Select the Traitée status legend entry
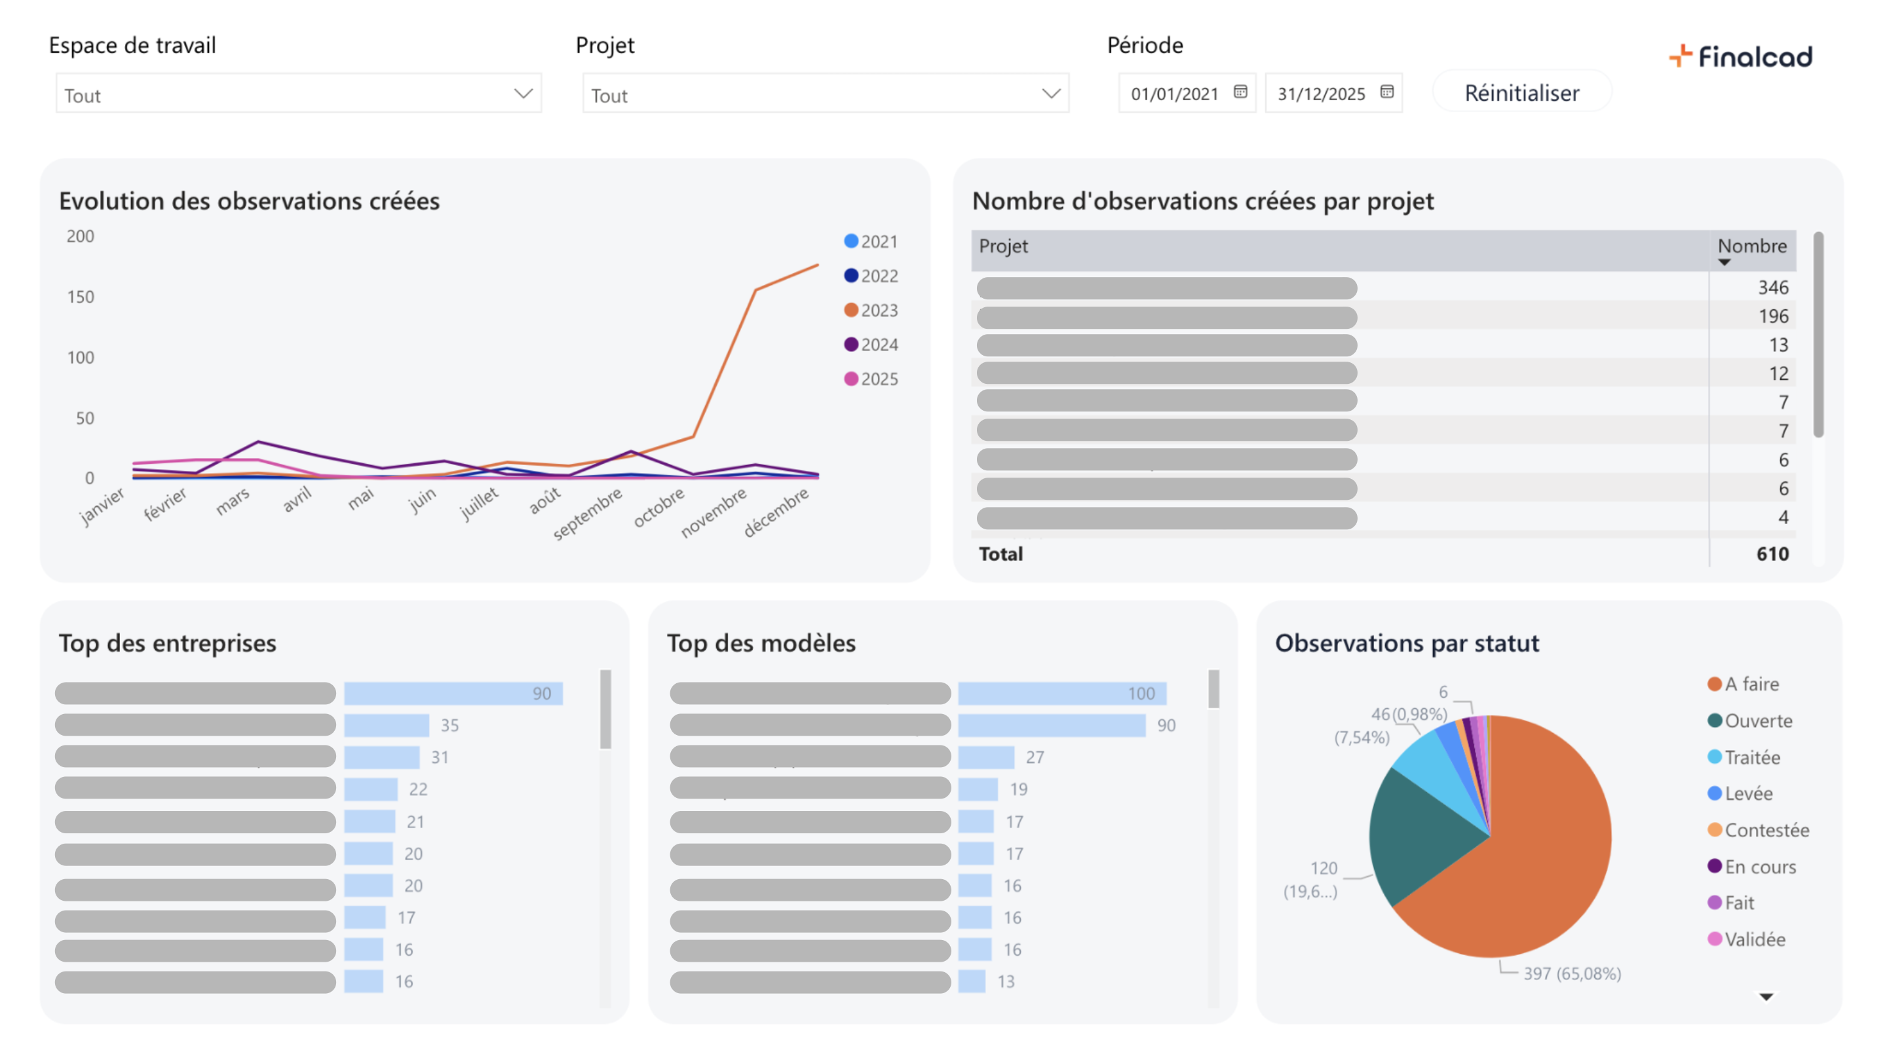 pyautogui.click(x=1751, y=757)
